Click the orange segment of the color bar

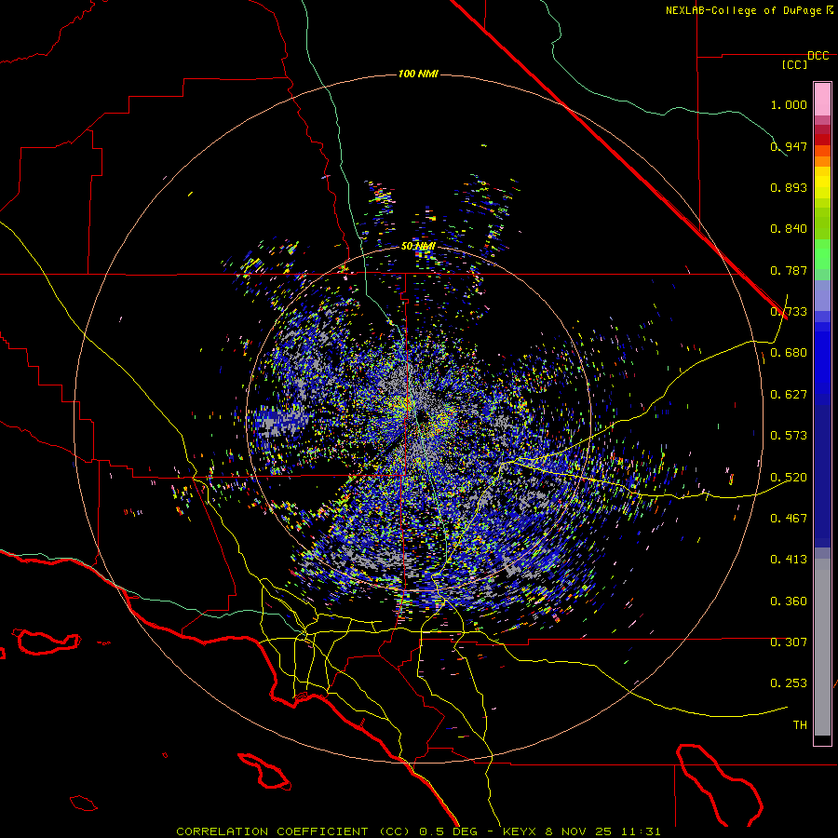(x=822, y=155)
